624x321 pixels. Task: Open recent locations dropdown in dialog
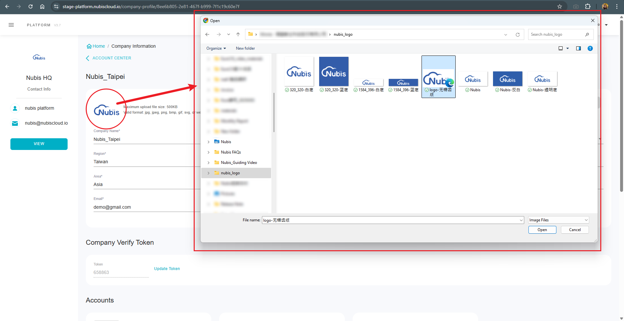228,34
